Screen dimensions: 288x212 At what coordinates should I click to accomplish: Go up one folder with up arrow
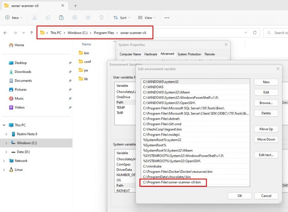(x=31, y=33)
